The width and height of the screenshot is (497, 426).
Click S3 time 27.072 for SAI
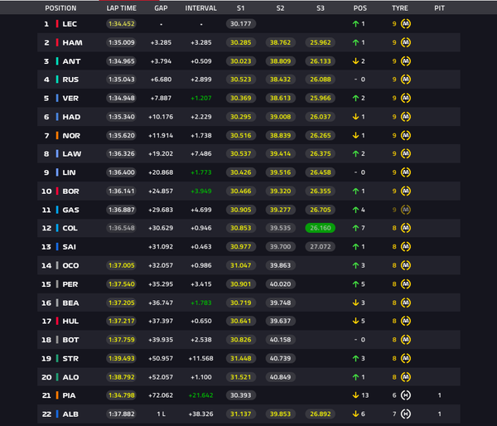[x=320, y=247]
